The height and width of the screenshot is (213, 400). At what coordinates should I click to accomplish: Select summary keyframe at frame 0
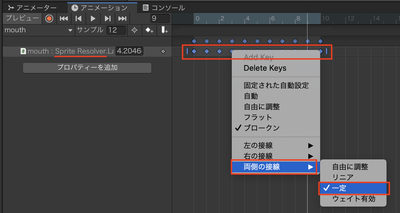(194, 41)
